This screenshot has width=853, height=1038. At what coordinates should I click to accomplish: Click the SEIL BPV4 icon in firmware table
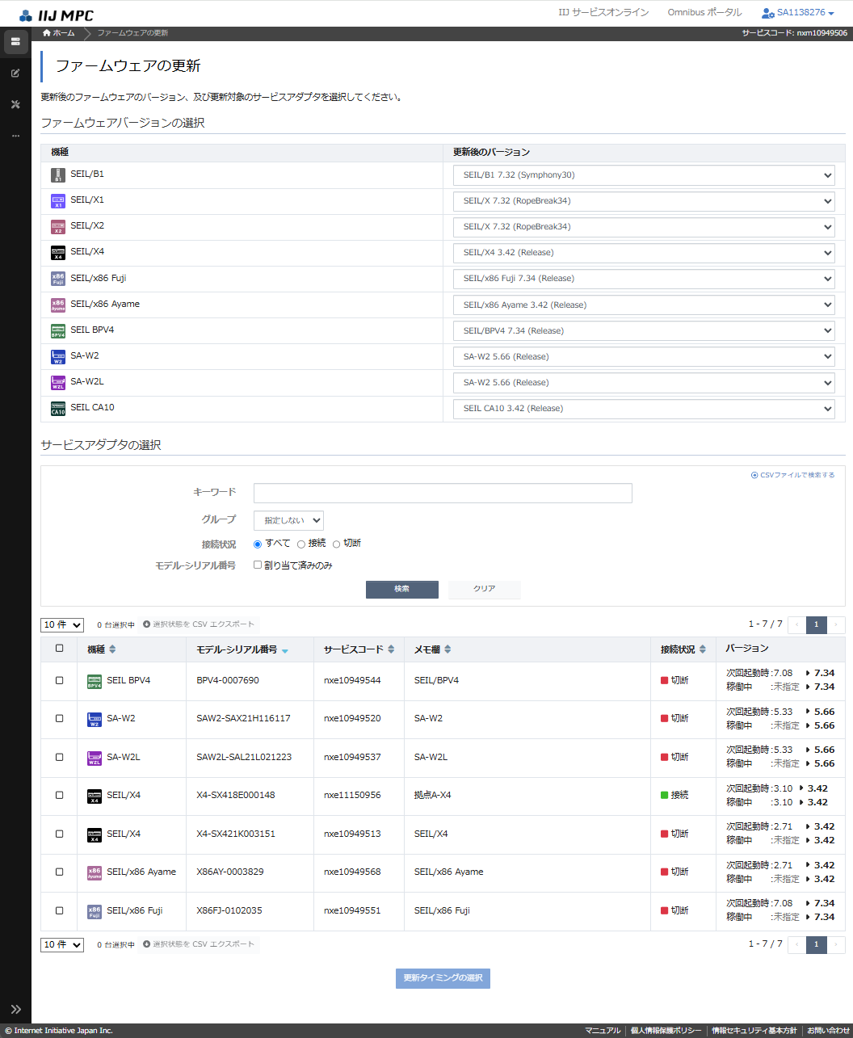(x=58, y=331)
